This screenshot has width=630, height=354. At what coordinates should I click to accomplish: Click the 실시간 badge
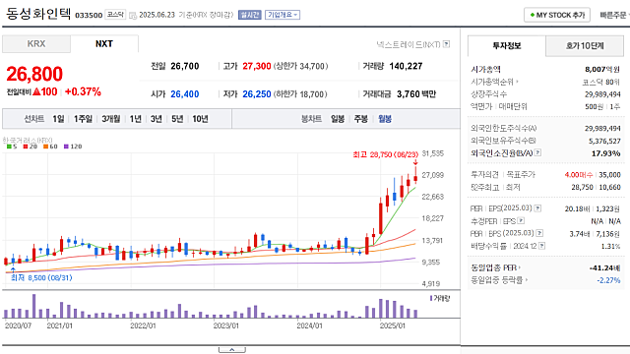pos(249,15)
